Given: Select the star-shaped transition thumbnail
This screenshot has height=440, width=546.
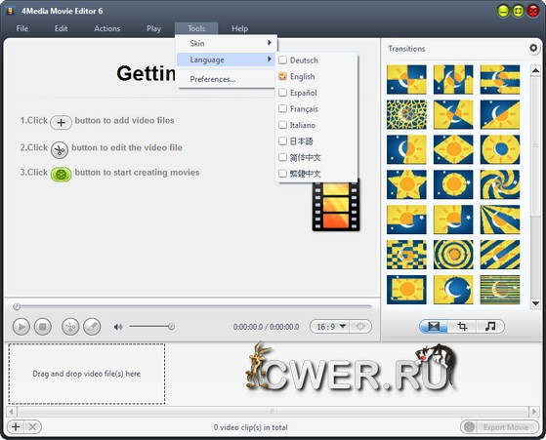Looking at the screenshot, I should tap(406, 184).
